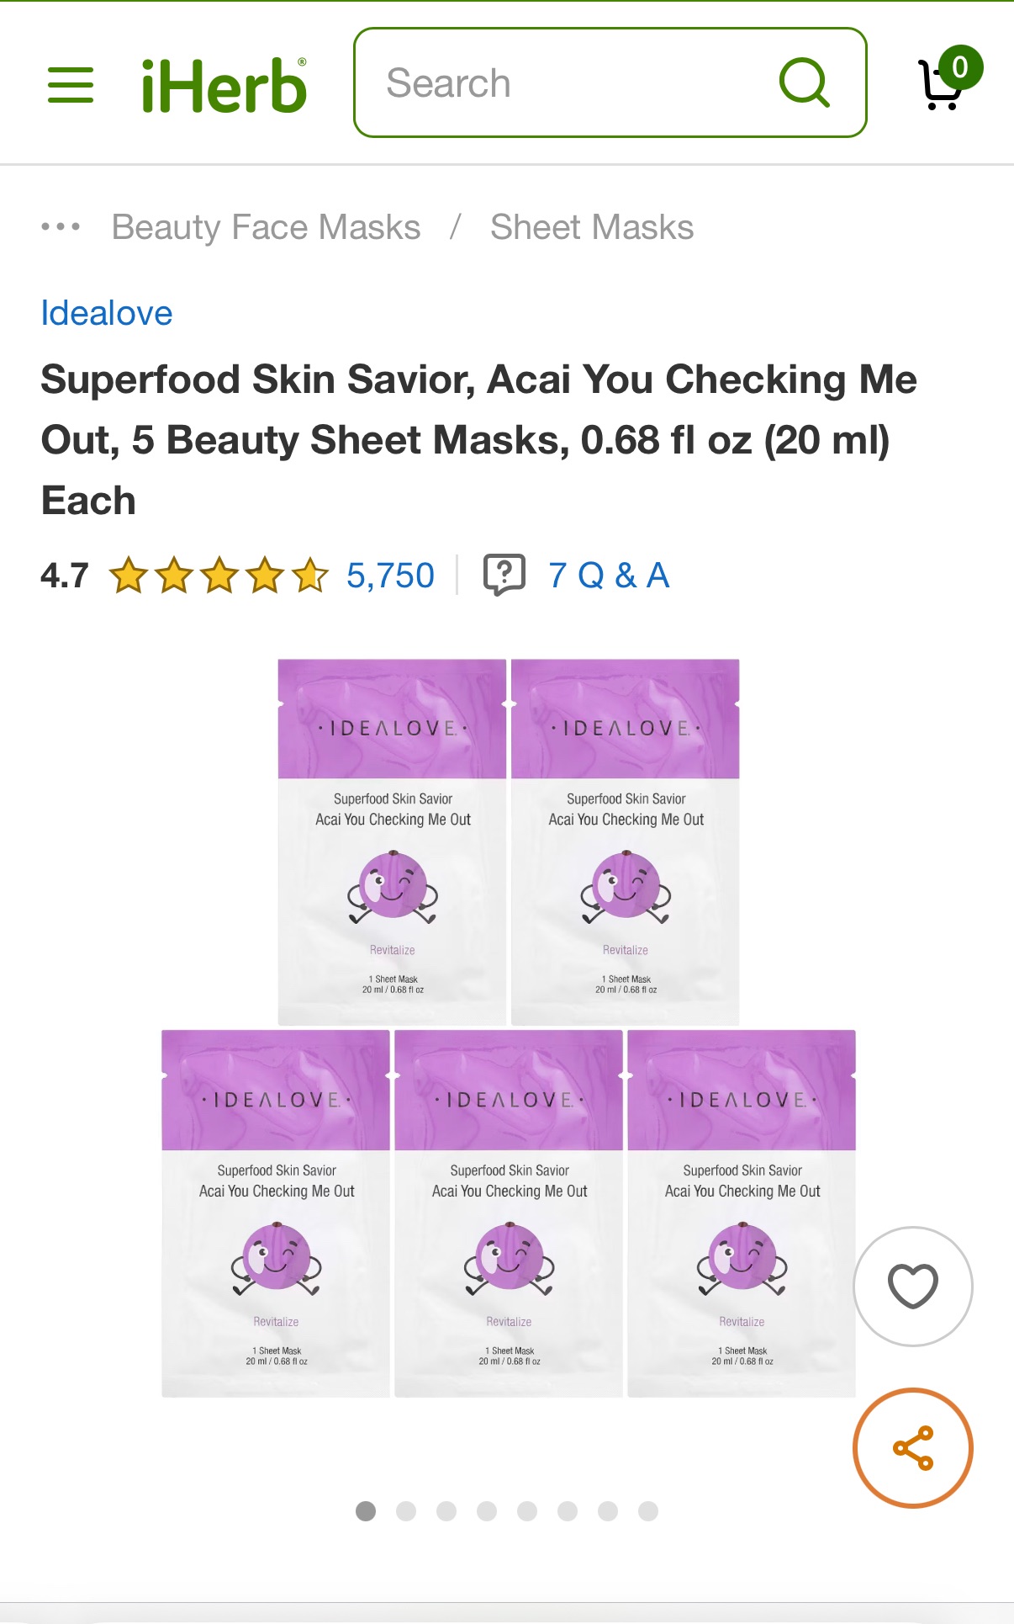1014x1624 pixels.
Task: Click the cart item count badge
Action: click(x=960, y=67)
